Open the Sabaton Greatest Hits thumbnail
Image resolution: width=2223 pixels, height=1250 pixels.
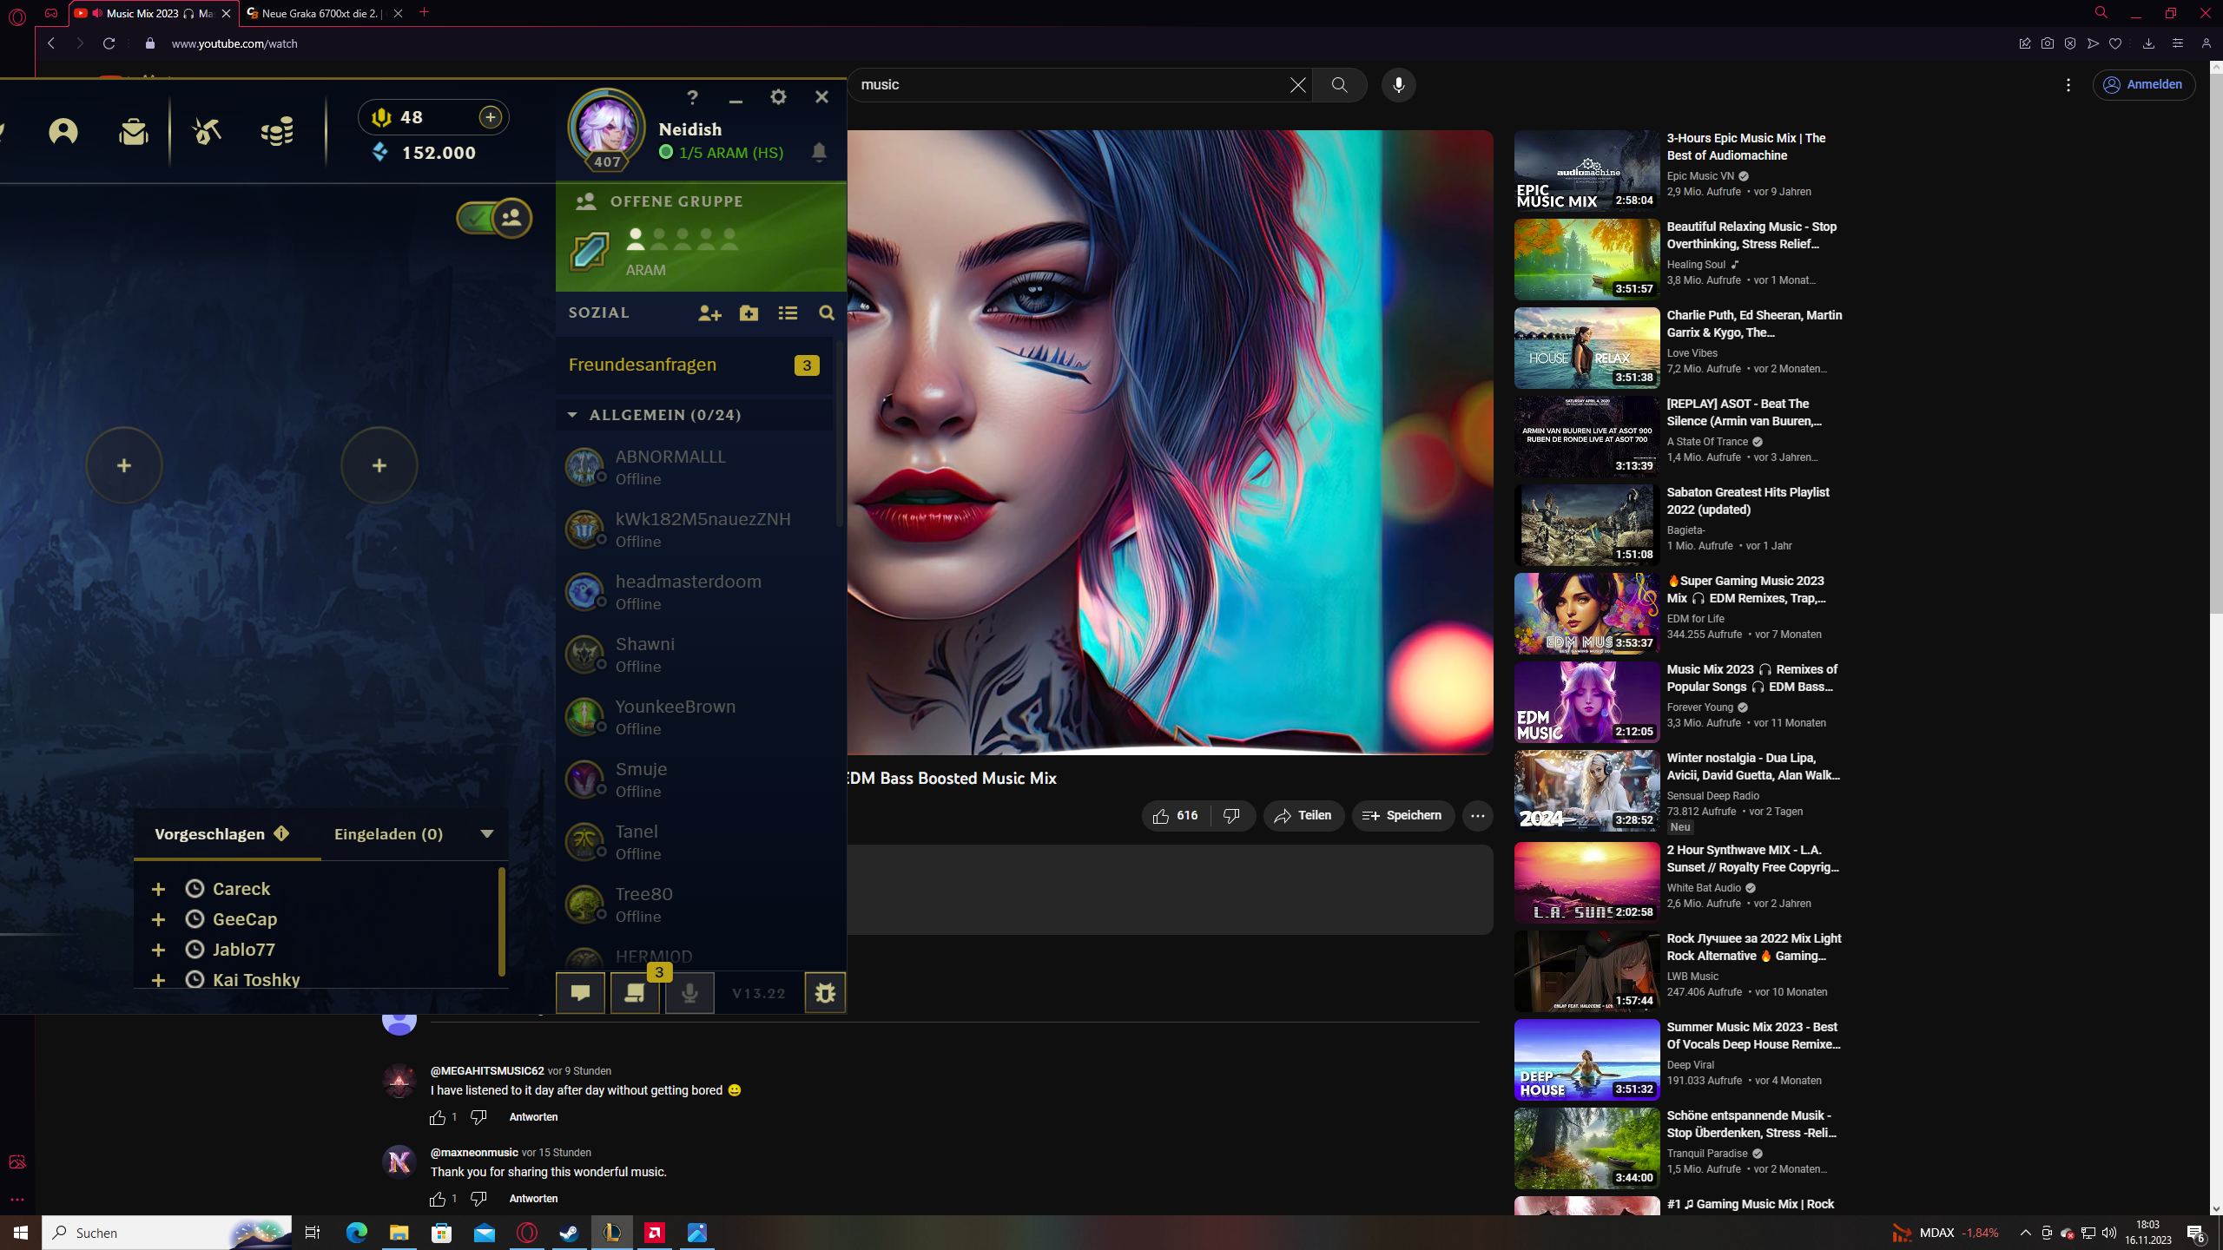pos(1586,525)
